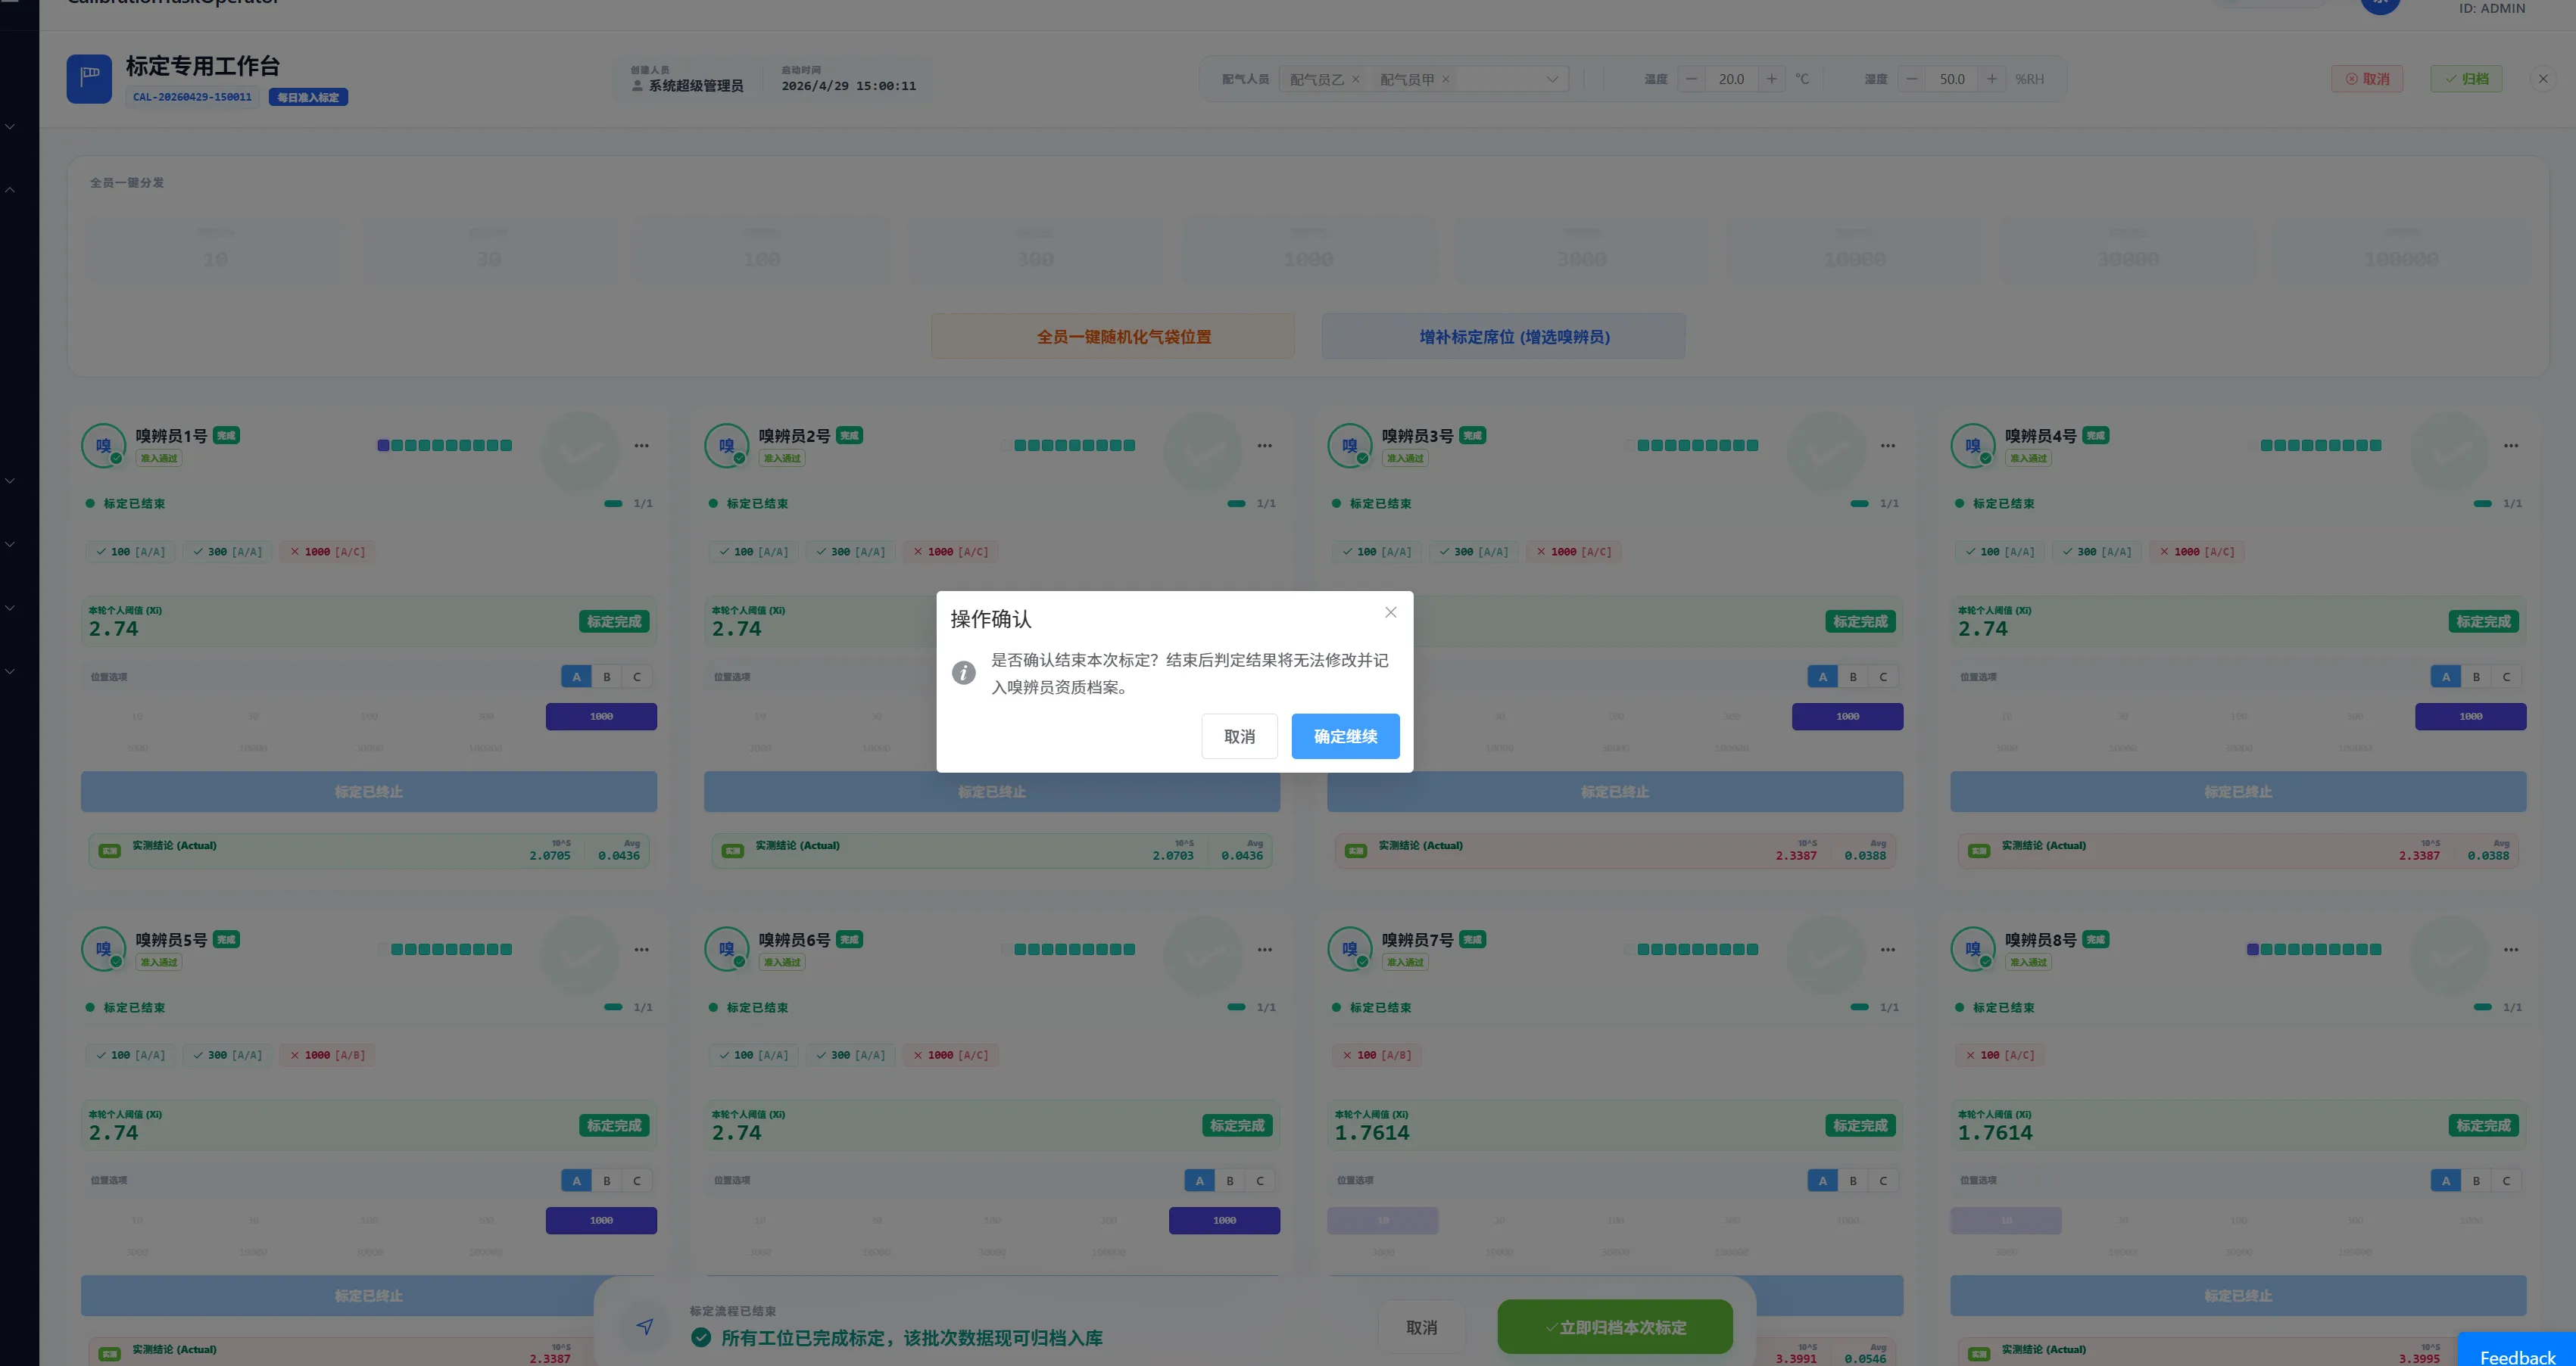
Task: Click the green 归档 button in header
Action: (x=2466, y=79)
